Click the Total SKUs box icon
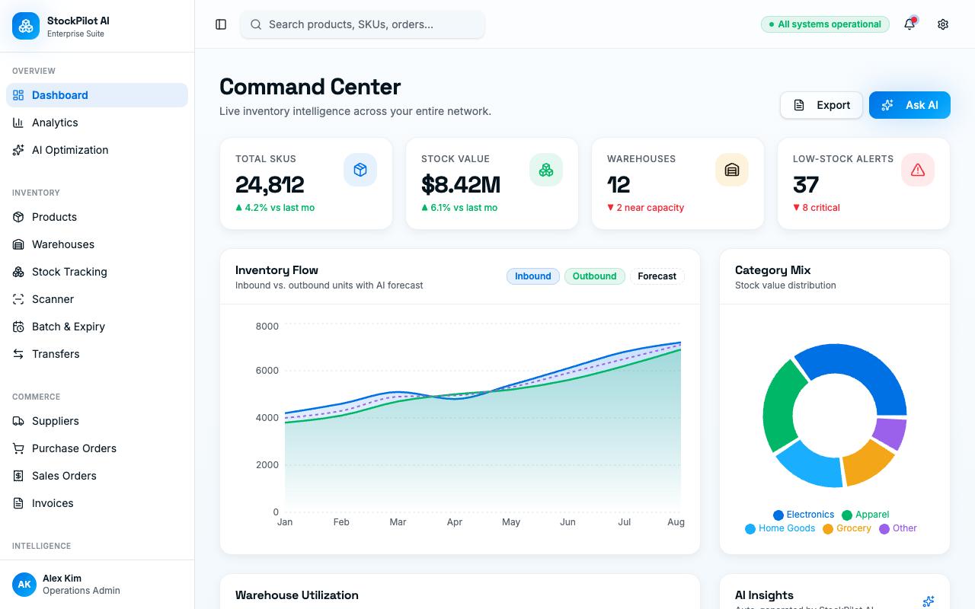 click(360, 170)
